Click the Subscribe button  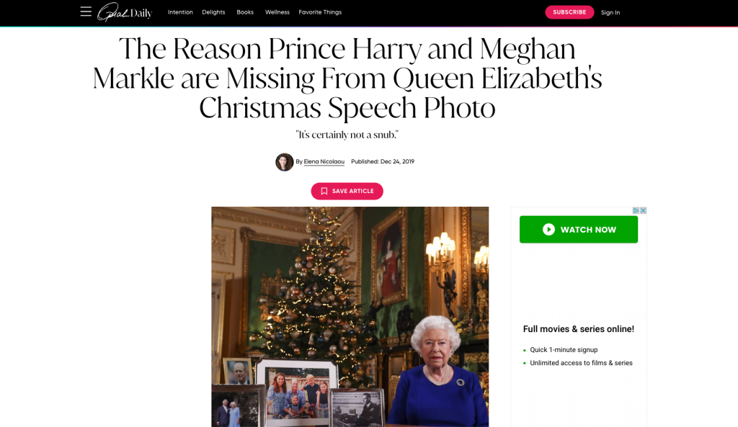569,12
